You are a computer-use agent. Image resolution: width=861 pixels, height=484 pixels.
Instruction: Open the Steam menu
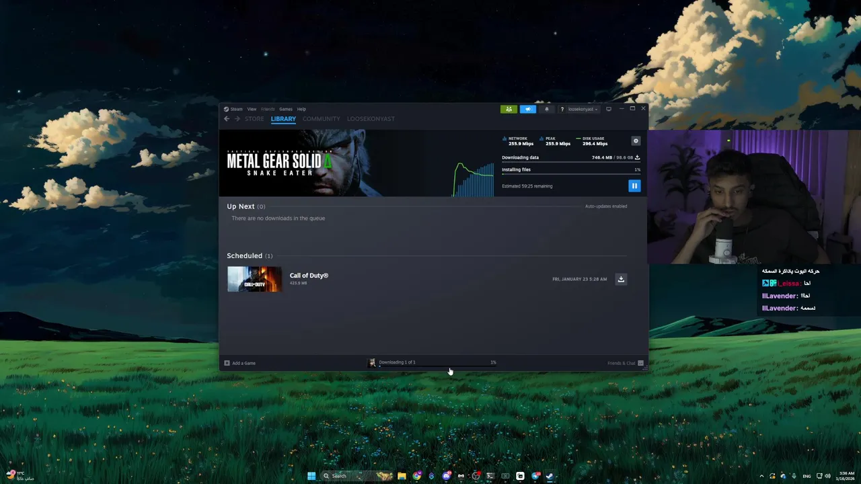tap(236, 109)
